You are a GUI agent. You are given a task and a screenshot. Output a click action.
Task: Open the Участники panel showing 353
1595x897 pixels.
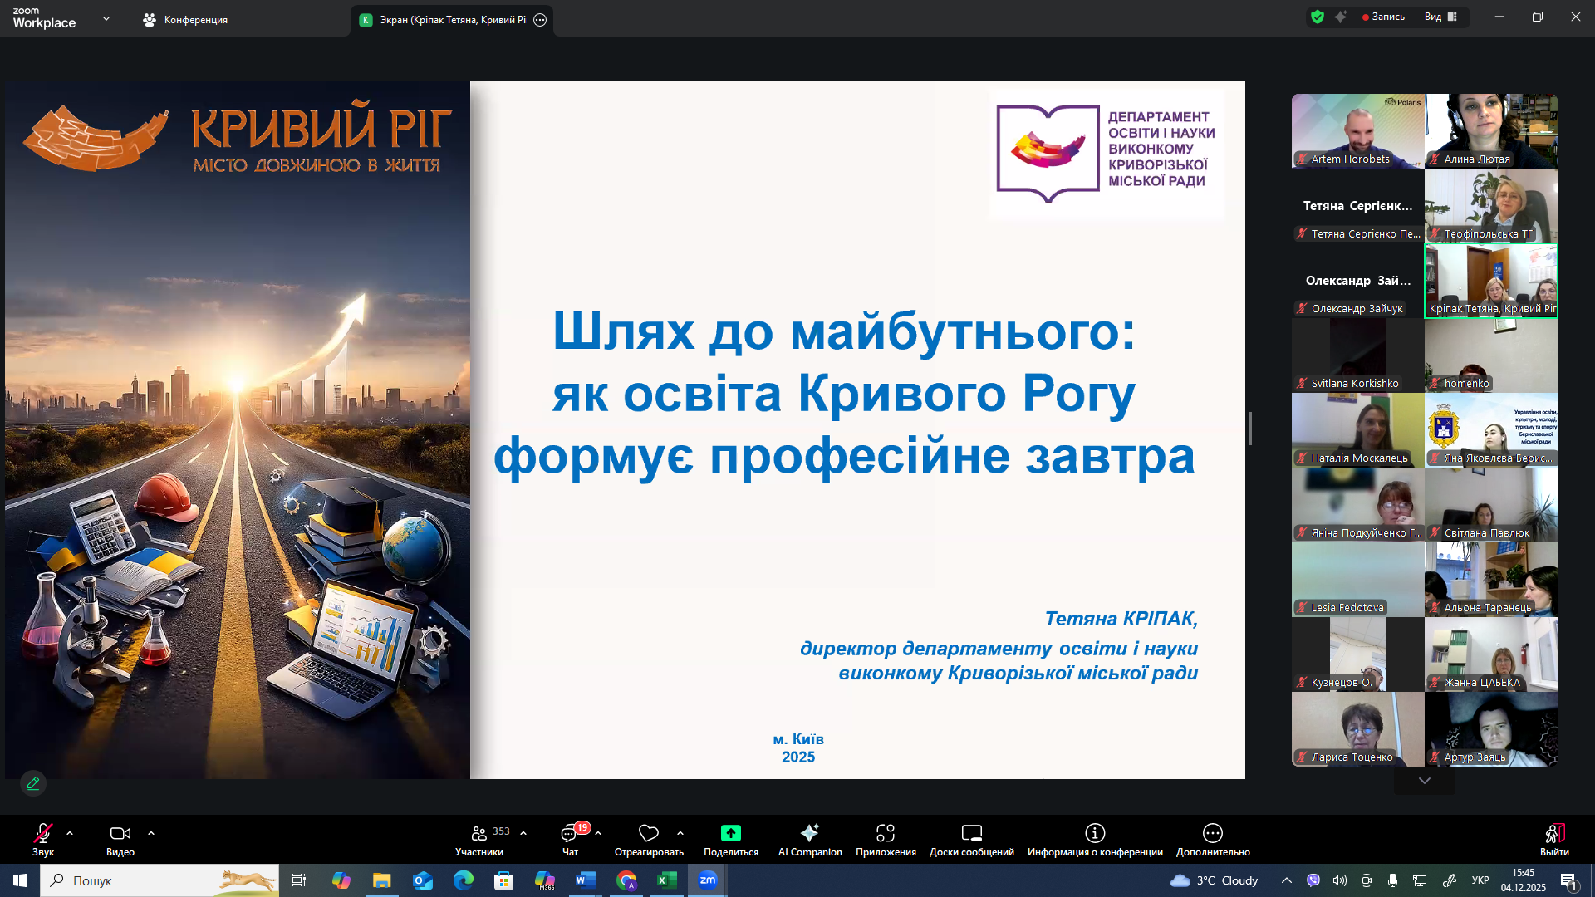pyautogui.click(x=479, y=833)
